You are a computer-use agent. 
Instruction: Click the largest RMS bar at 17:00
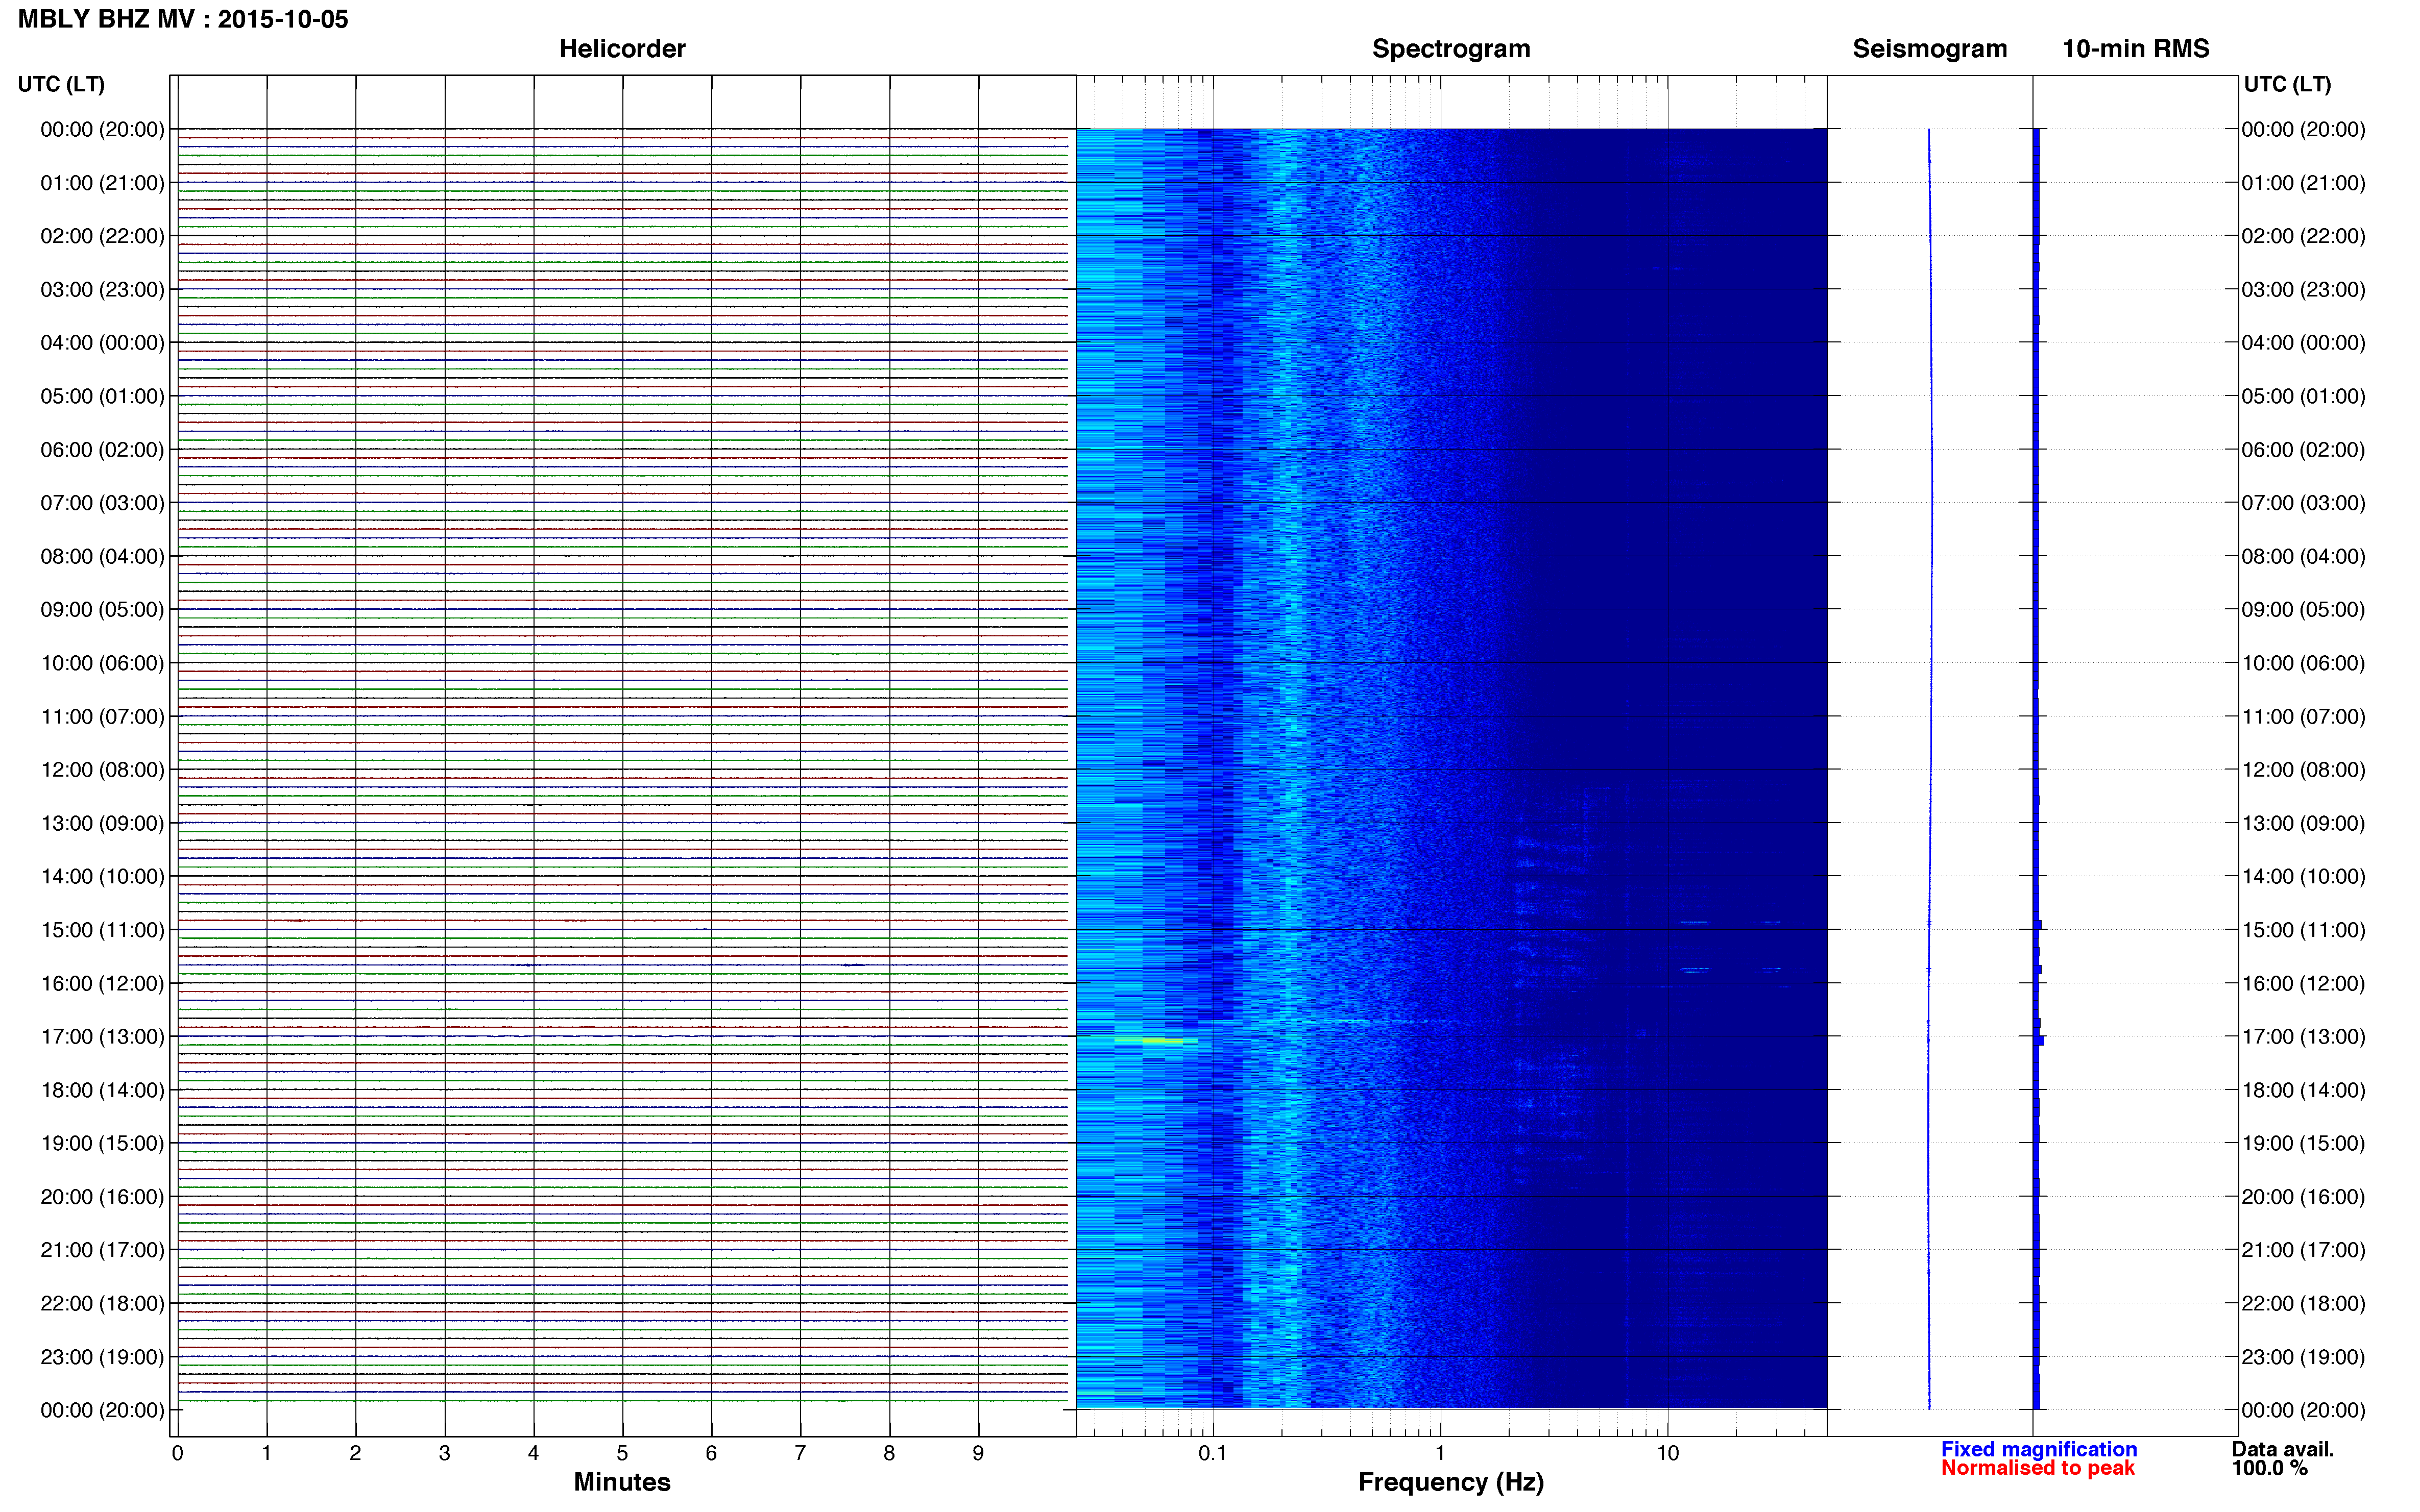2039,1041
